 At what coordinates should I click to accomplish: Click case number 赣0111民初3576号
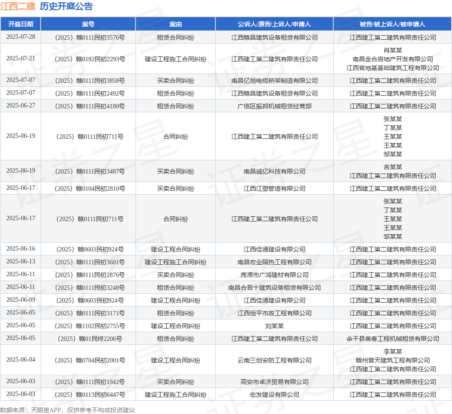coord(90,37)
